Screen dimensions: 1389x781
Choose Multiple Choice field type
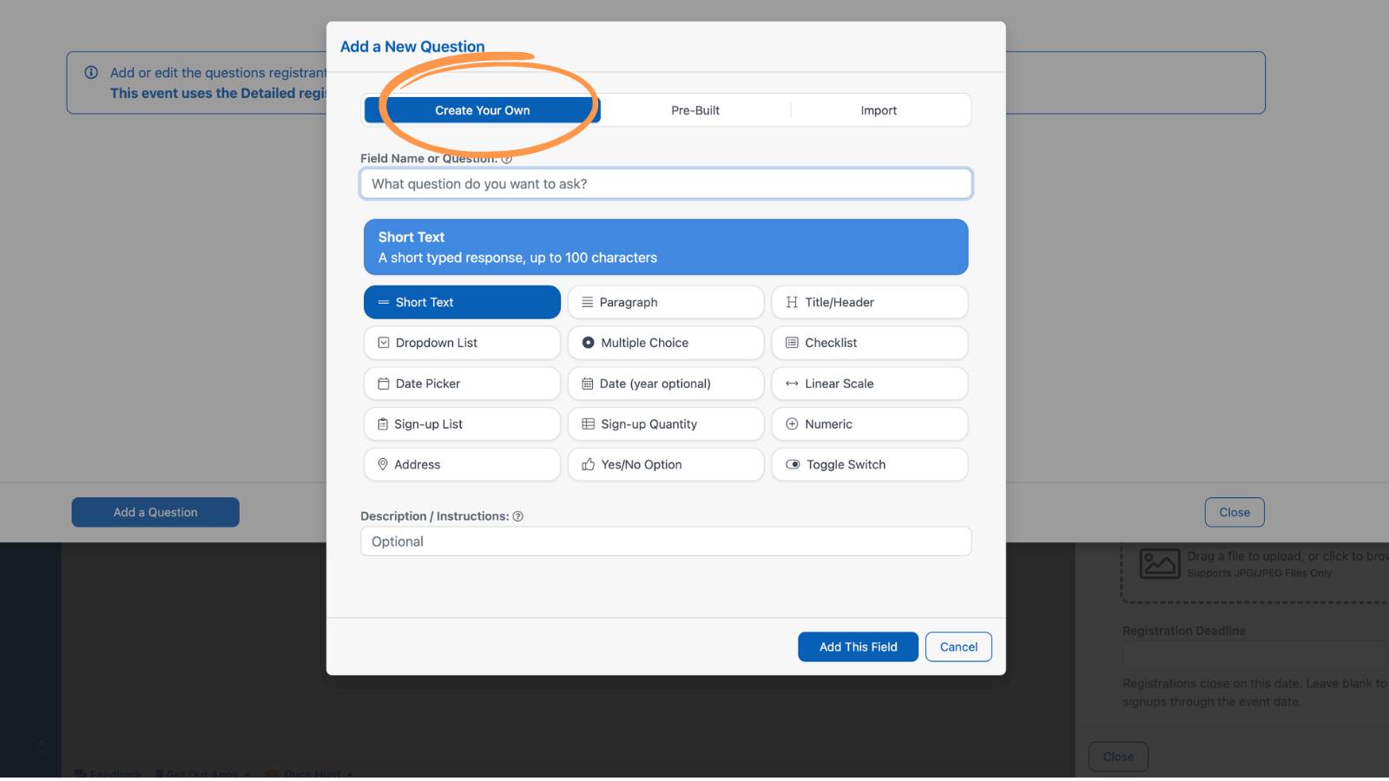point(666,343)
